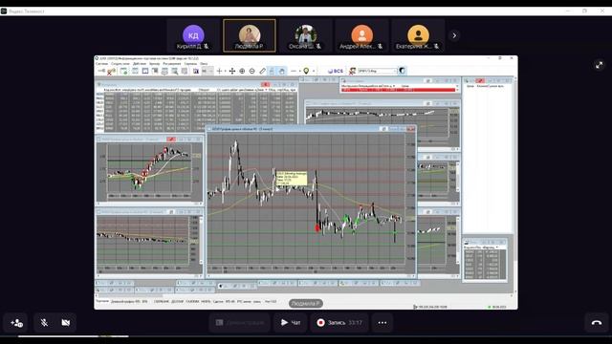Screen dimensions: 612x344
Task: Click the red order row in the top-right table
Action: [x=399, y=90]
